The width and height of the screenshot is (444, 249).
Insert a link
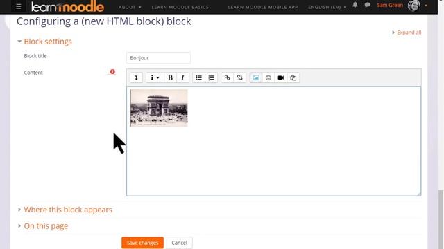(227, 77)
